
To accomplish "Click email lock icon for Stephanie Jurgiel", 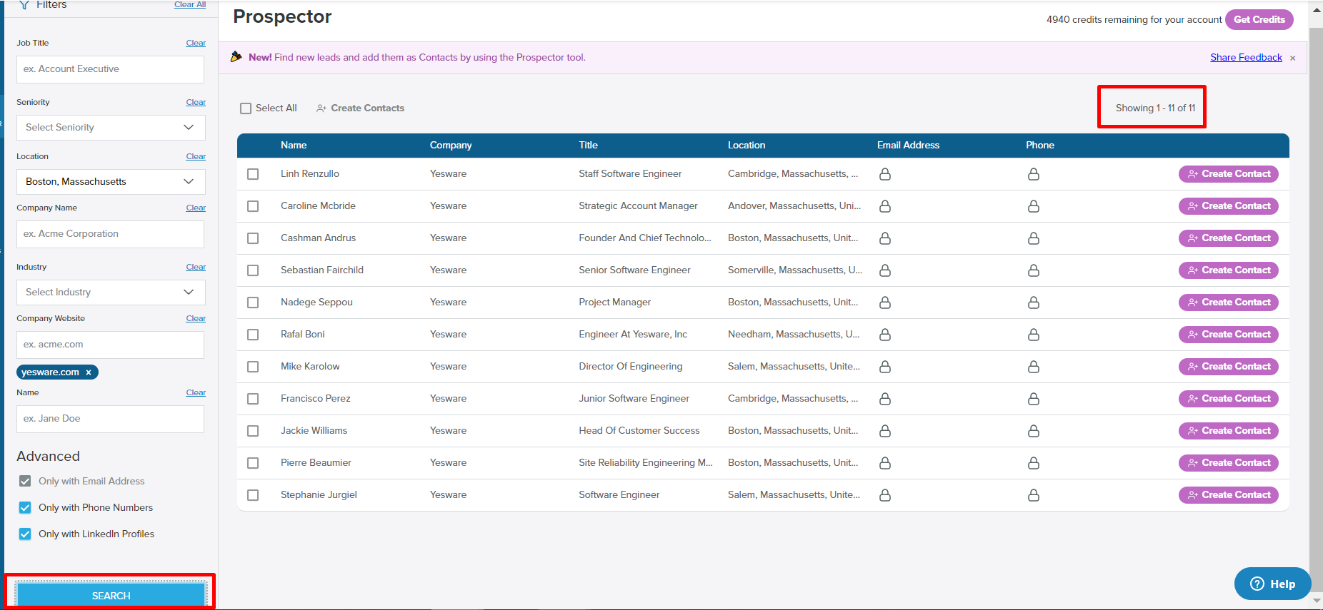I will (x=884, y=495).
